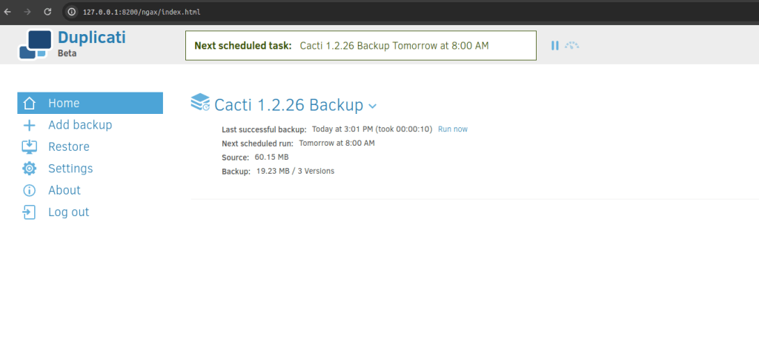Screen dimensions: 759x344
Task: Open the throttle speed gauge icon
Action: click(571, 46)
